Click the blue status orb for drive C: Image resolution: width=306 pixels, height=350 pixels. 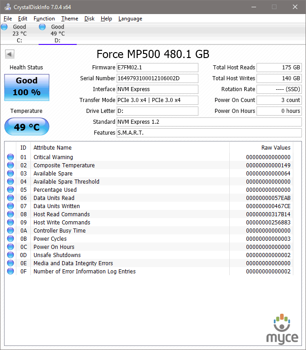click(4, 27)
